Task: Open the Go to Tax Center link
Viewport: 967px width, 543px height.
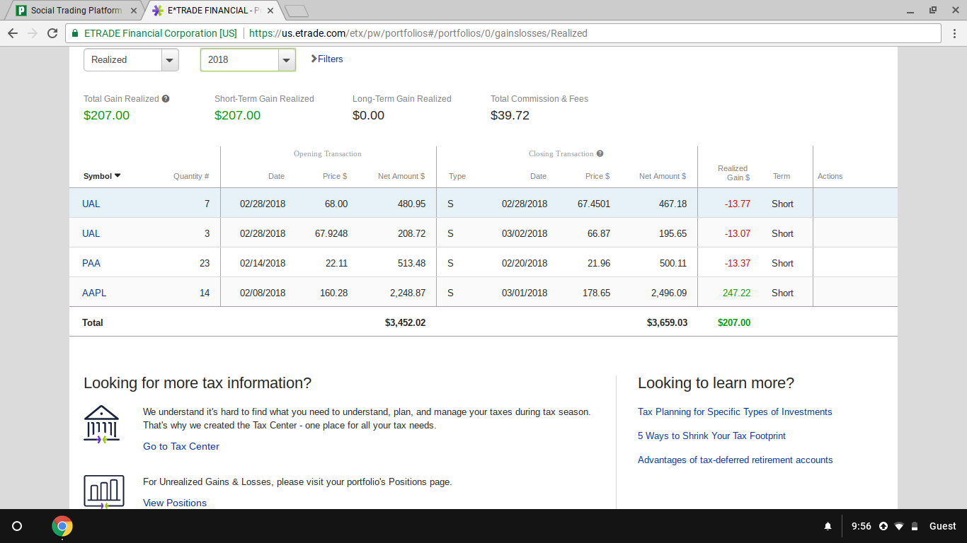Action: pos(181,446)
